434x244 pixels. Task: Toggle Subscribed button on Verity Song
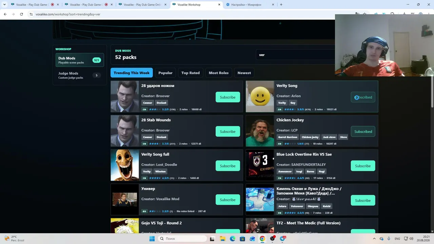[363, 97]
